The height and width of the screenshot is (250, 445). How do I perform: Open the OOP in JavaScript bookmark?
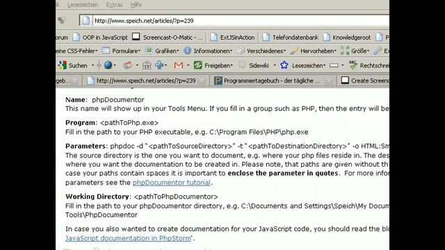tap(100, 37)
